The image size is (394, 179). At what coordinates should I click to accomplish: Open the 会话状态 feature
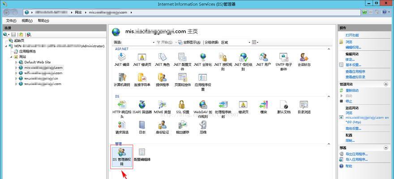click(x=304, y=60)
